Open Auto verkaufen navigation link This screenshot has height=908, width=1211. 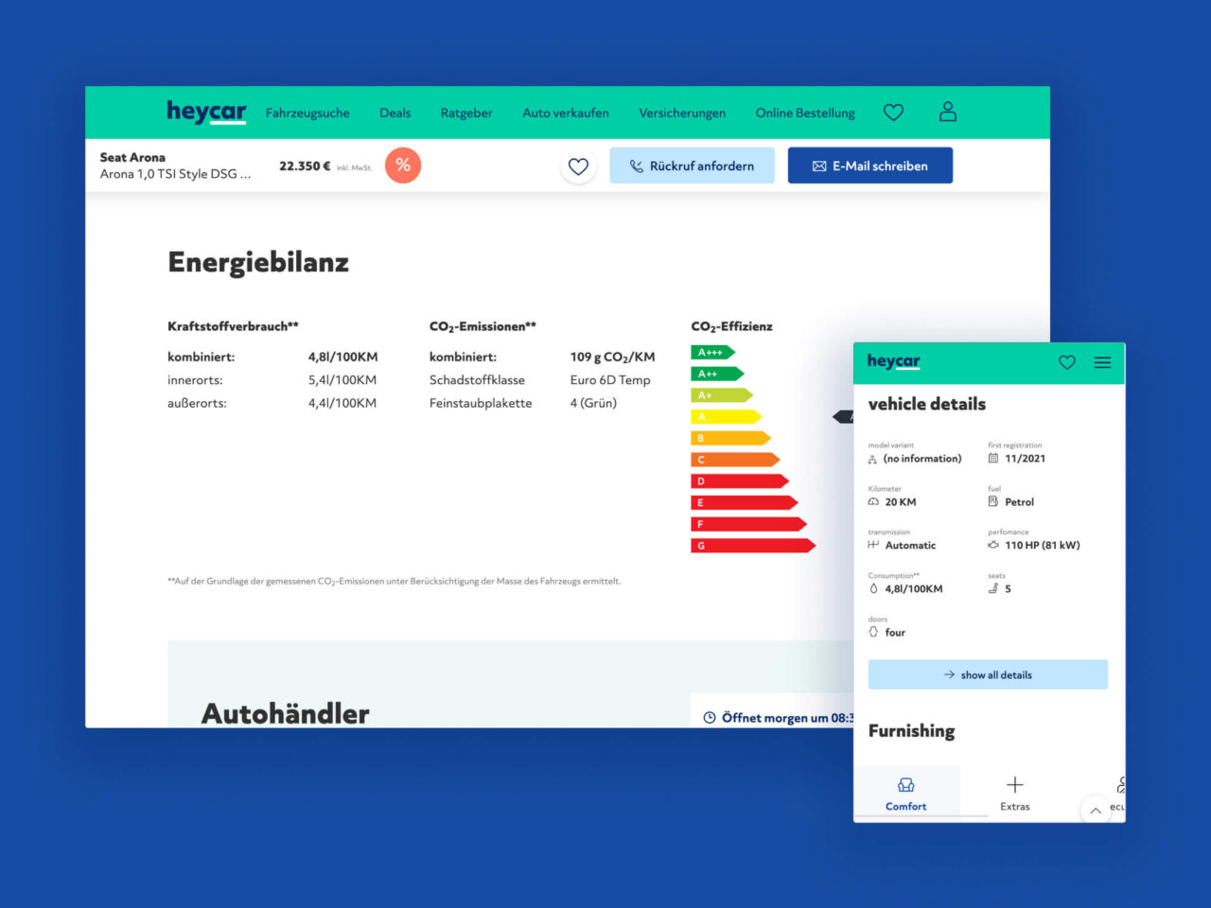pyautogui.click(x=566, y=113)
